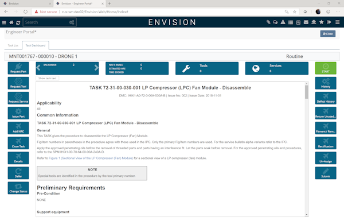Screen dimensions: 344x221
Task: Click the Return Unused tile
Action: [326, 113]
